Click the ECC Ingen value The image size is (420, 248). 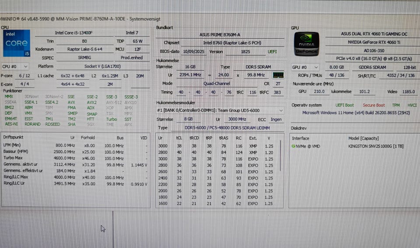tap(276, 120)
